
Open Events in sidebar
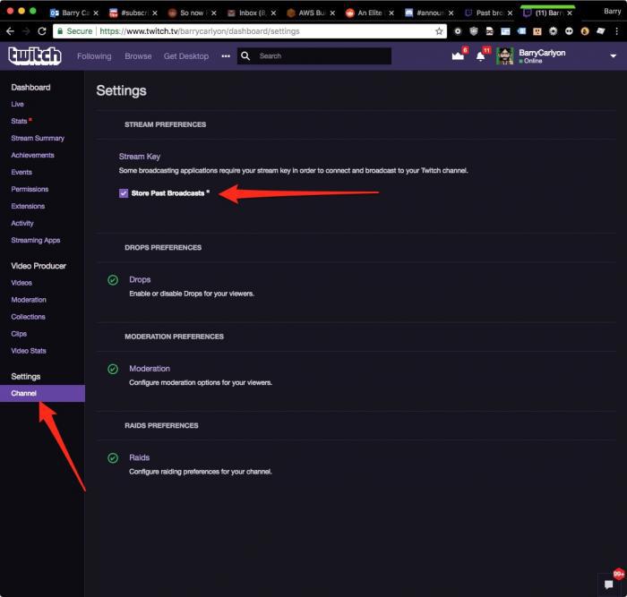click(21, 172)
